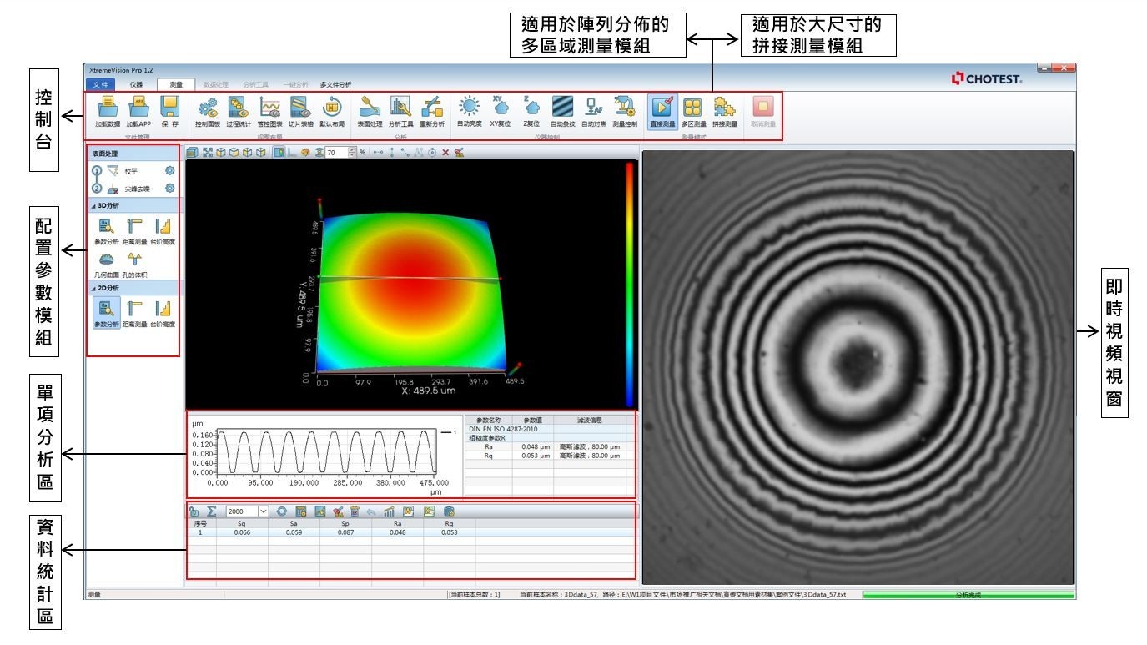Viewport: 1147px width, 645px height.
Task: Click the horizontal profile line tool
Action: click(x=380, y=153)
